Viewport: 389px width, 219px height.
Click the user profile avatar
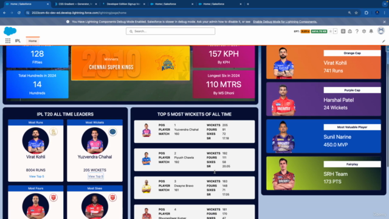(380, 31)
